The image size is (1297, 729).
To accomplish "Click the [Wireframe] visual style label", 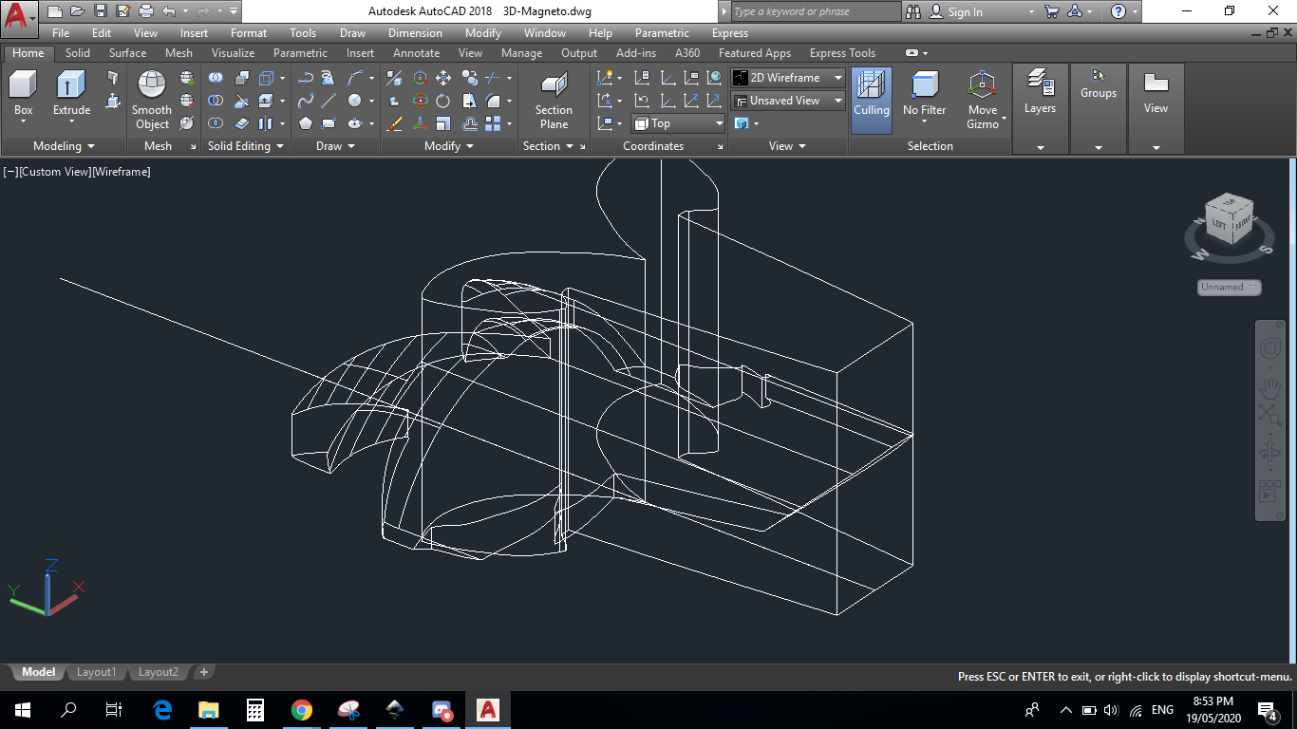I will [x=122, y=172].
